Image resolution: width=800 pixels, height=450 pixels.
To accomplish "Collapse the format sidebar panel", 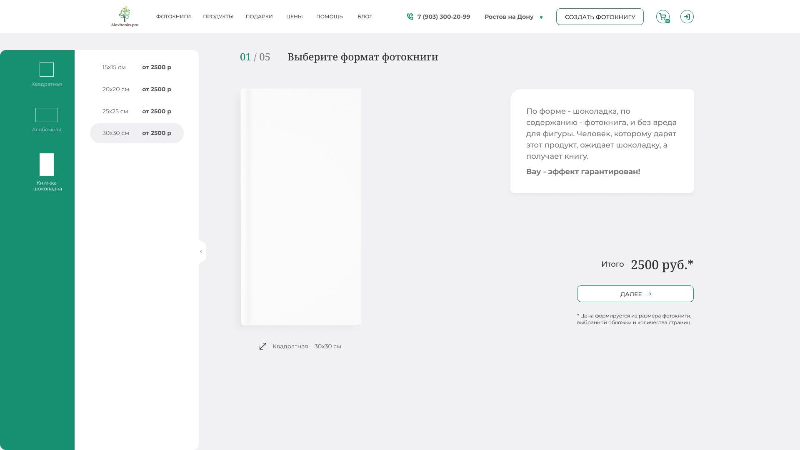I will coord(201,252).
